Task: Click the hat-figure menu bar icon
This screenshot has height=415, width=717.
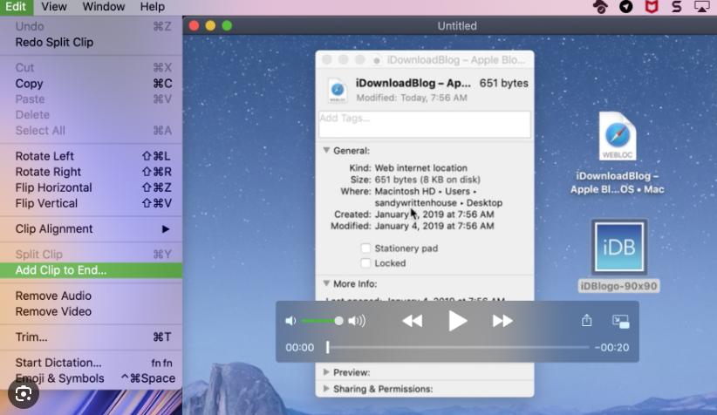Action: [600, 6]
